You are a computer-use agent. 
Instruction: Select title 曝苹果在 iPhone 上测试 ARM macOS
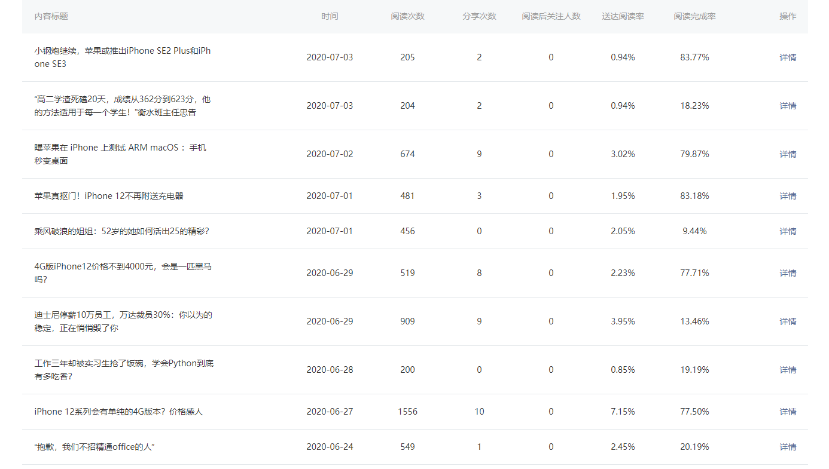(120, 154)
